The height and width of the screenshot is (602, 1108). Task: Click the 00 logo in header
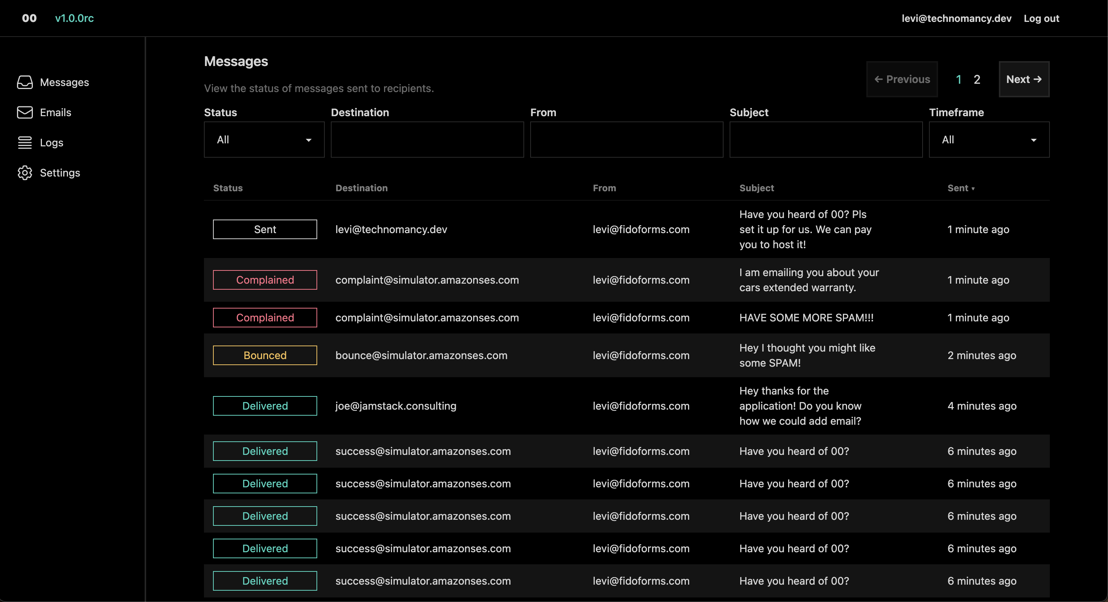point(29,18)
